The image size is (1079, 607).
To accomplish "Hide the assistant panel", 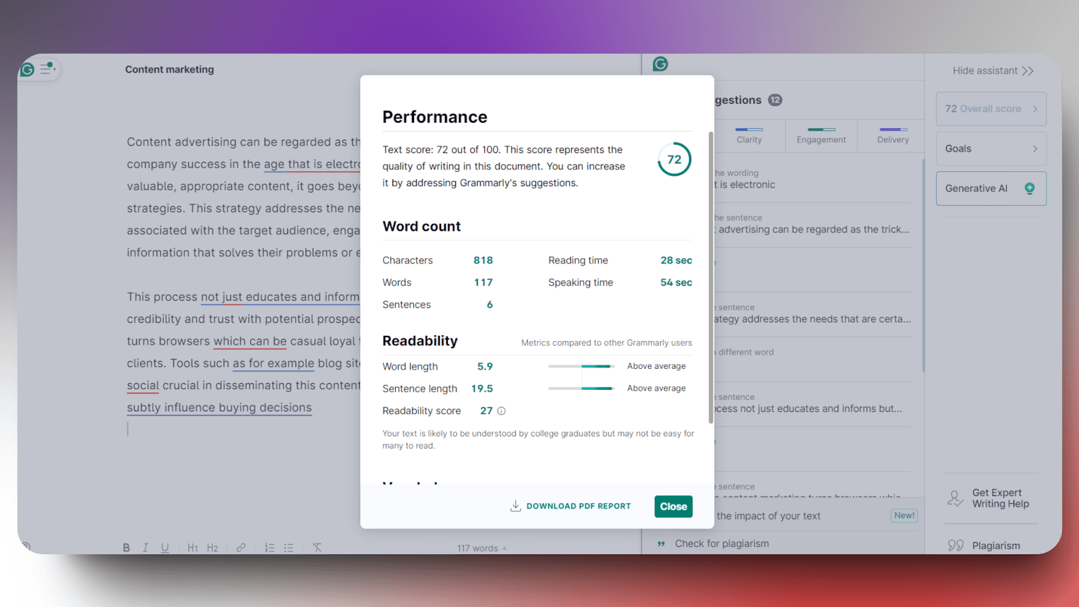I will pyautogui.click(x=993, y=71).
